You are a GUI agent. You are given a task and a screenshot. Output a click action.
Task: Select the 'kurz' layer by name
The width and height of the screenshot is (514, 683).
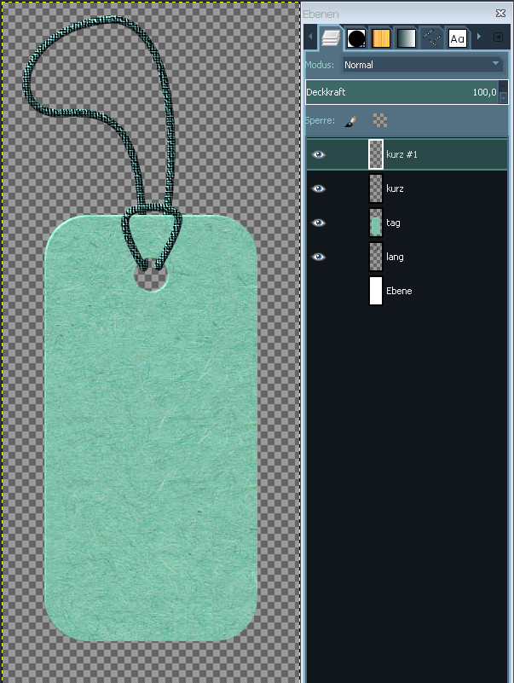[395, 188]
